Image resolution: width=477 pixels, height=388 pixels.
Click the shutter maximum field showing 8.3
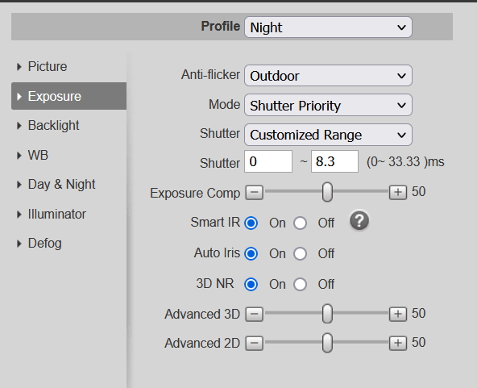point(334,161)
